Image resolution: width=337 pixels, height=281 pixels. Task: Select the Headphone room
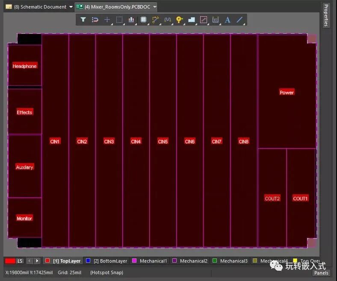(x=24, y=66)
